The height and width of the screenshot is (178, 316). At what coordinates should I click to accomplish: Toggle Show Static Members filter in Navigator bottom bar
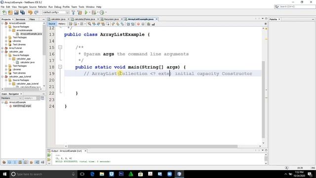coord(15,162)
